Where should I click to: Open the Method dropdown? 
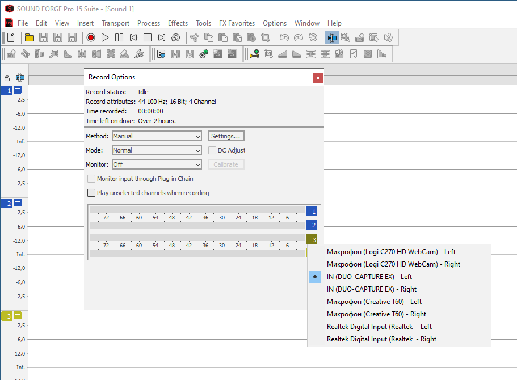pos(157,136)
